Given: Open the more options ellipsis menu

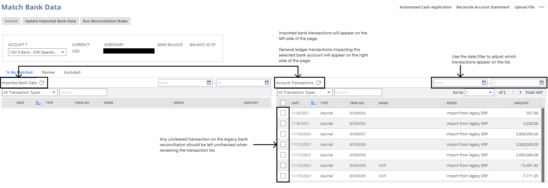Looking at the screenshot, I should pos(542,7).
